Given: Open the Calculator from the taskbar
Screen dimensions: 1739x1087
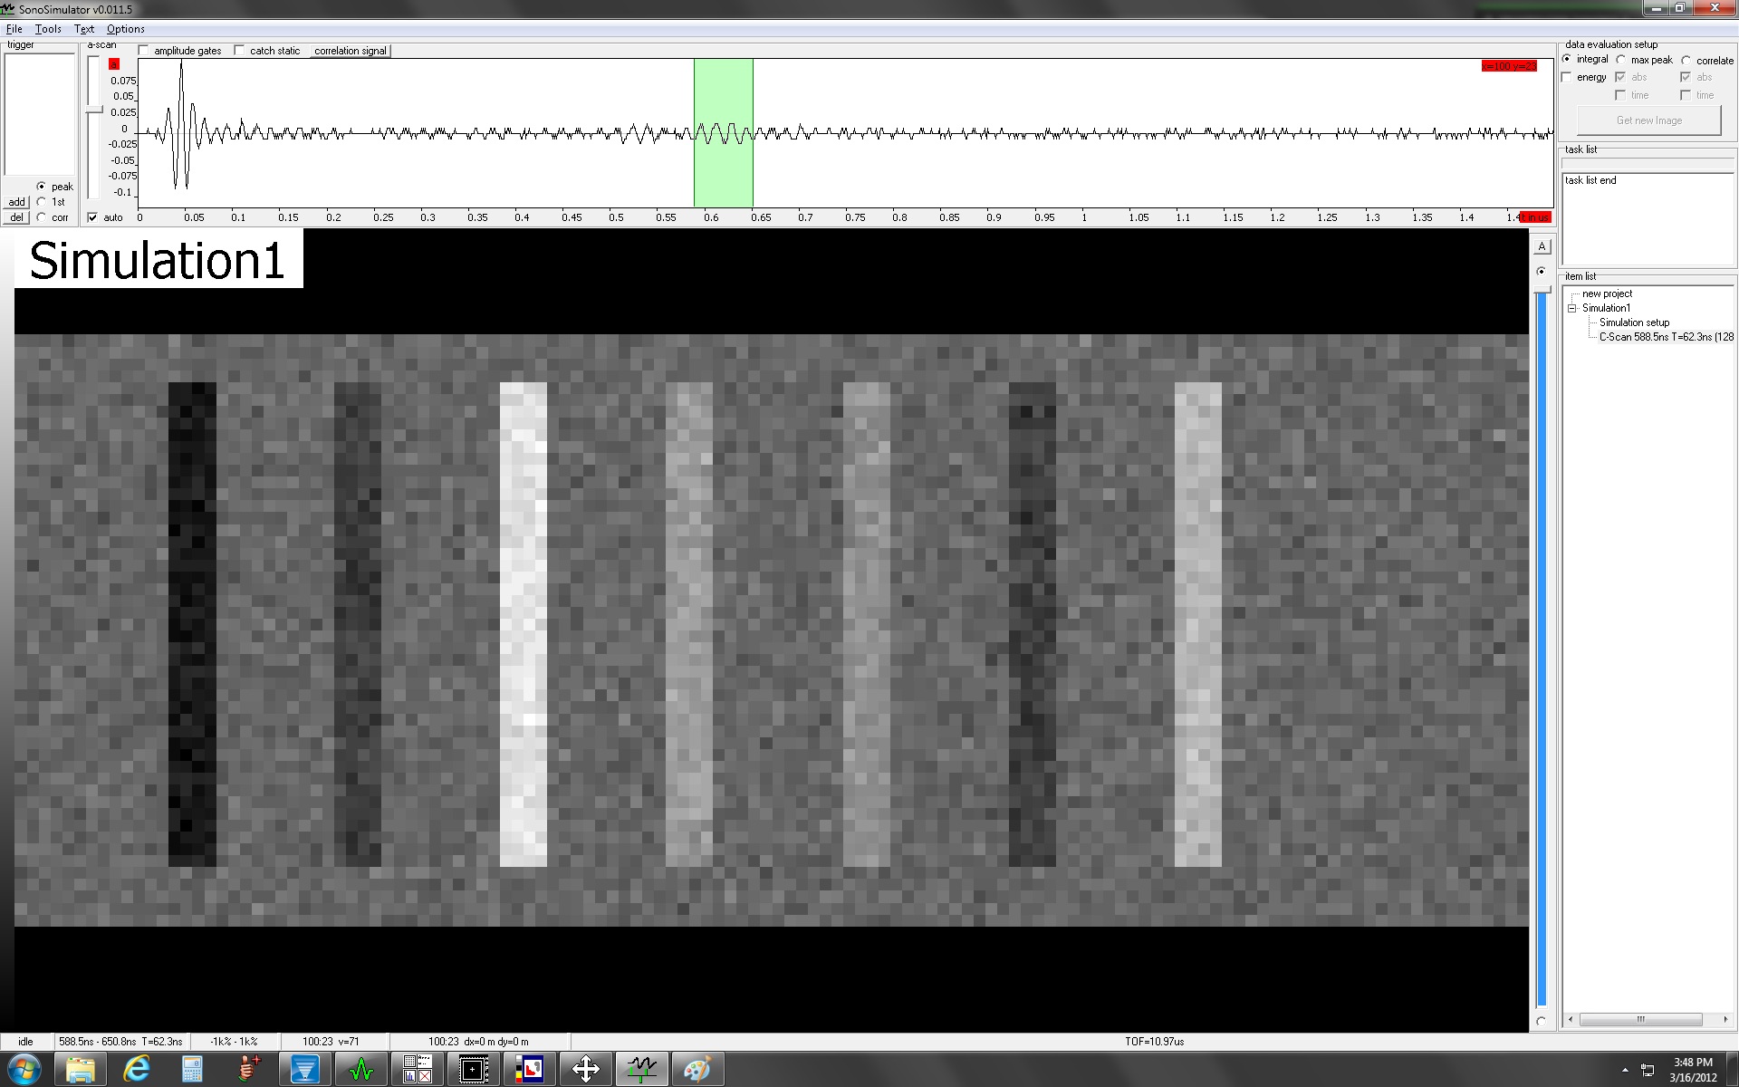Looking at the screenshot, I should click(192, 1070).
